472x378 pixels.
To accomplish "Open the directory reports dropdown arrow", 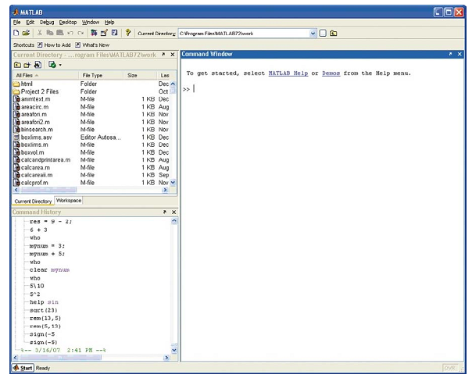I will 60,64.
